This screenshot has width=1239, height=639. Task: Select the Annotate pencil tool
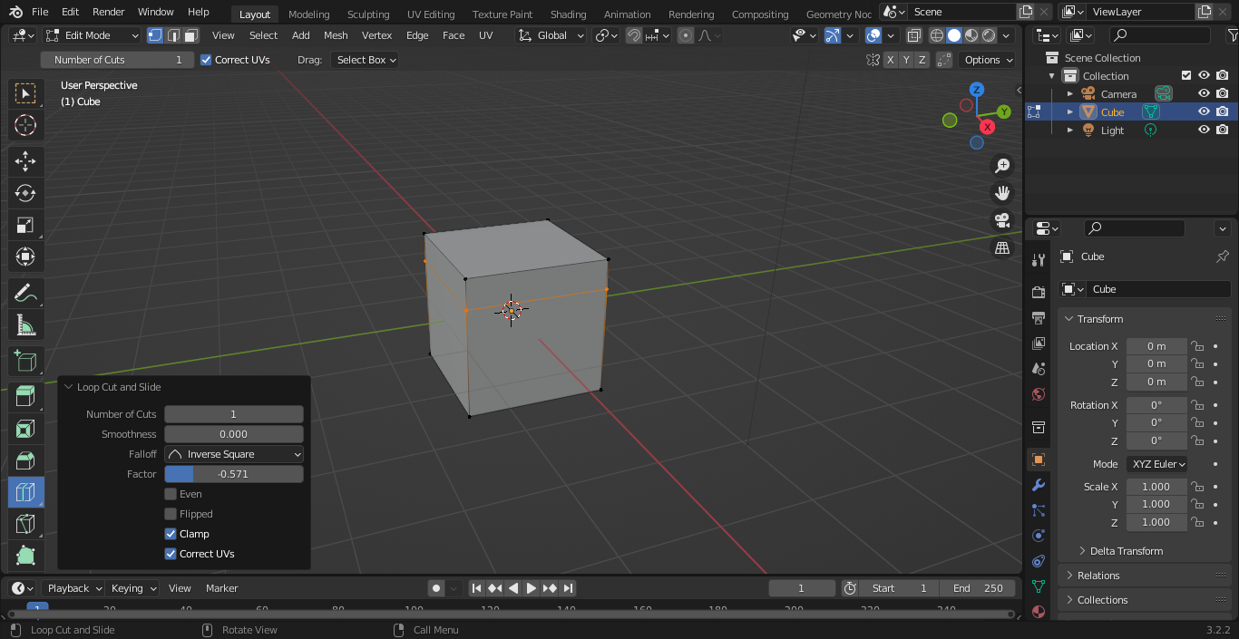click(x=25, y=294)
